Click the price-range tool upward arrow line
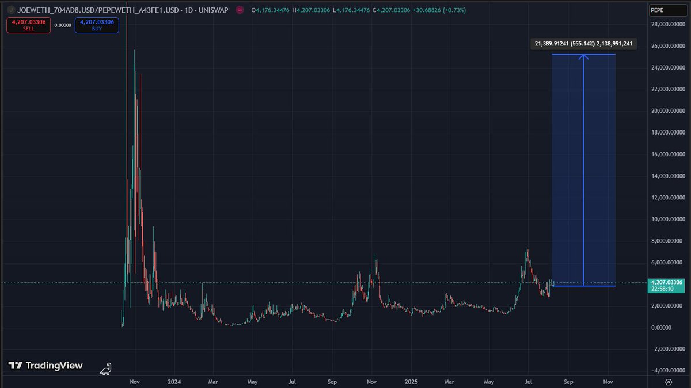This screenshot has height=388, width=691. pos(584,170)
